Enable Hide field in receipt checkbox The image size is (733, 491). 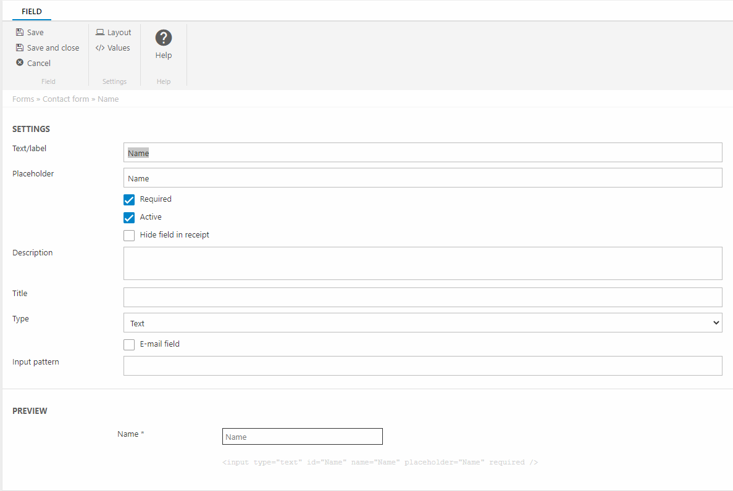[x=129, y=236]
